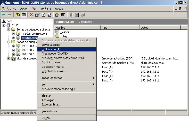
Task: Click the New record notepad toolbar icon
Action: coord(77,15)
